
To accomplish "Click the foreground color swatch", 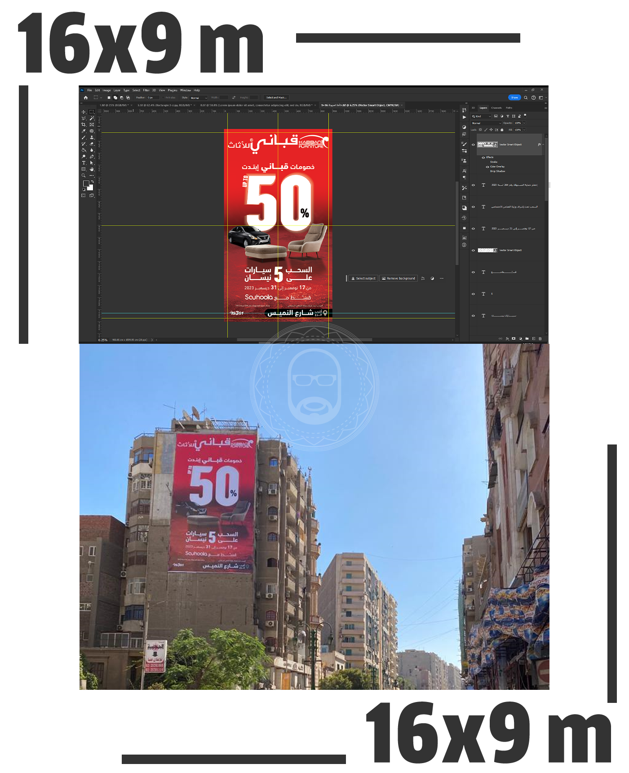I will click(86, 183).
